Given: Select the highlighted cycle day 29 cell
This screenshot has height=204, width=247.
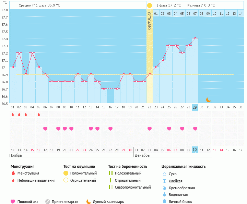Looking at the screenshot, I should (195, 107).
